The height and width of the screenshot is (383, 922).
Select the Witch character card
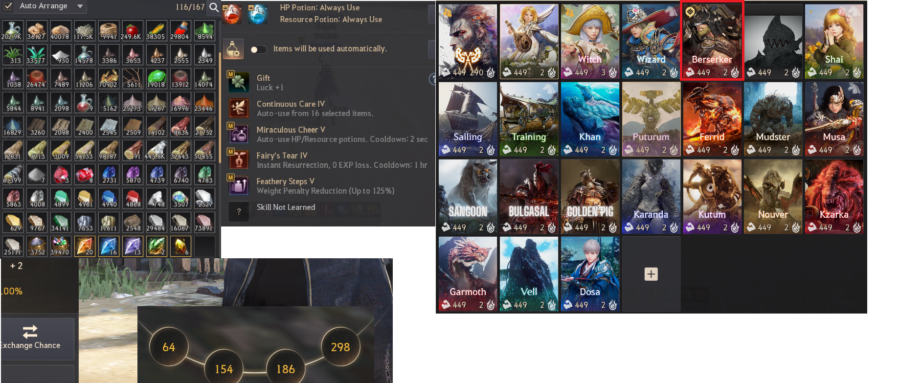(590, 42)
